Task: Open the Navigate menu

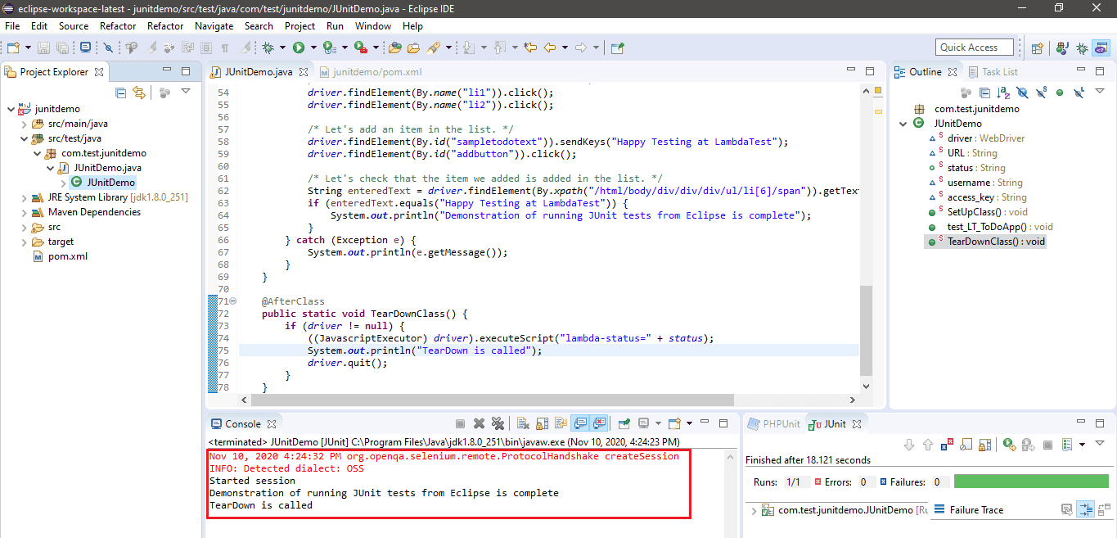Action: tap(214, 26)
